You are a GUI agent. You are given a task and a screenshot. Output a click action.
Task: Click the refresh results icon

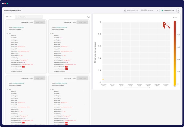[x=88, y=17]
